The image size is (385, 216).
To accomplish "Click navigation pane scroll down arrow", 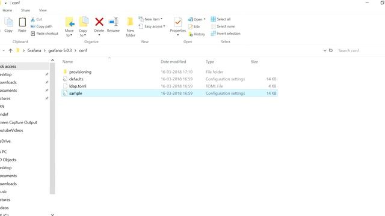I will click(x=52, y=215).
